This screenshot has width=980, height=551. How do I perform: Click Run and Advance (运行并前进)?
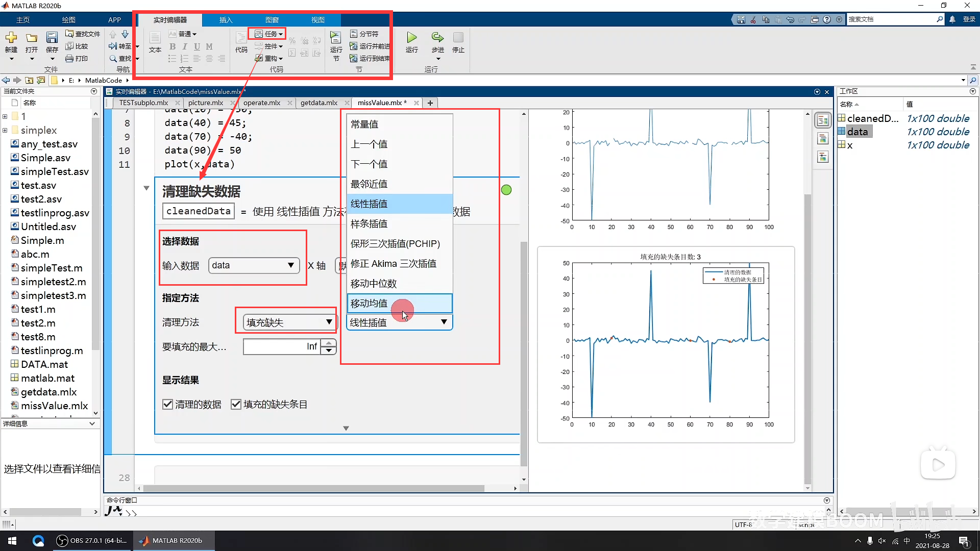click(x=370, y=46)
